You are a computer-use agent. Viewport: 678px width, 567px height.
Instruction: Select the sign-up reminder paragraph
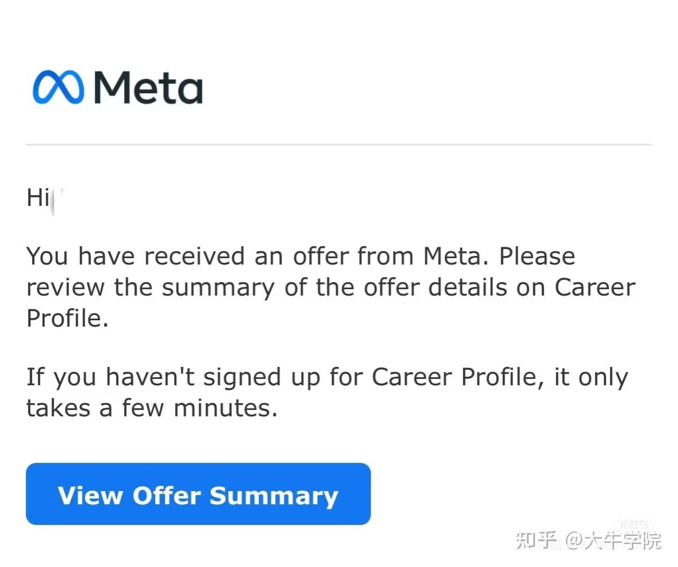point(326,392)
